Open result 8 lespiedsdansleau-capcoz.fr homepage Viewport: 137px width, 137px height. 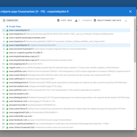(24, 56)
